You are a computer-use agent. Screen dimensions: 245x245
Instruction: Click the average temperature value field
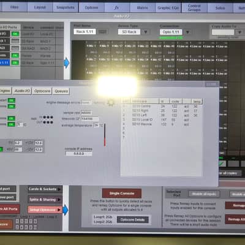pyautogui.click(x=96, y=125)
